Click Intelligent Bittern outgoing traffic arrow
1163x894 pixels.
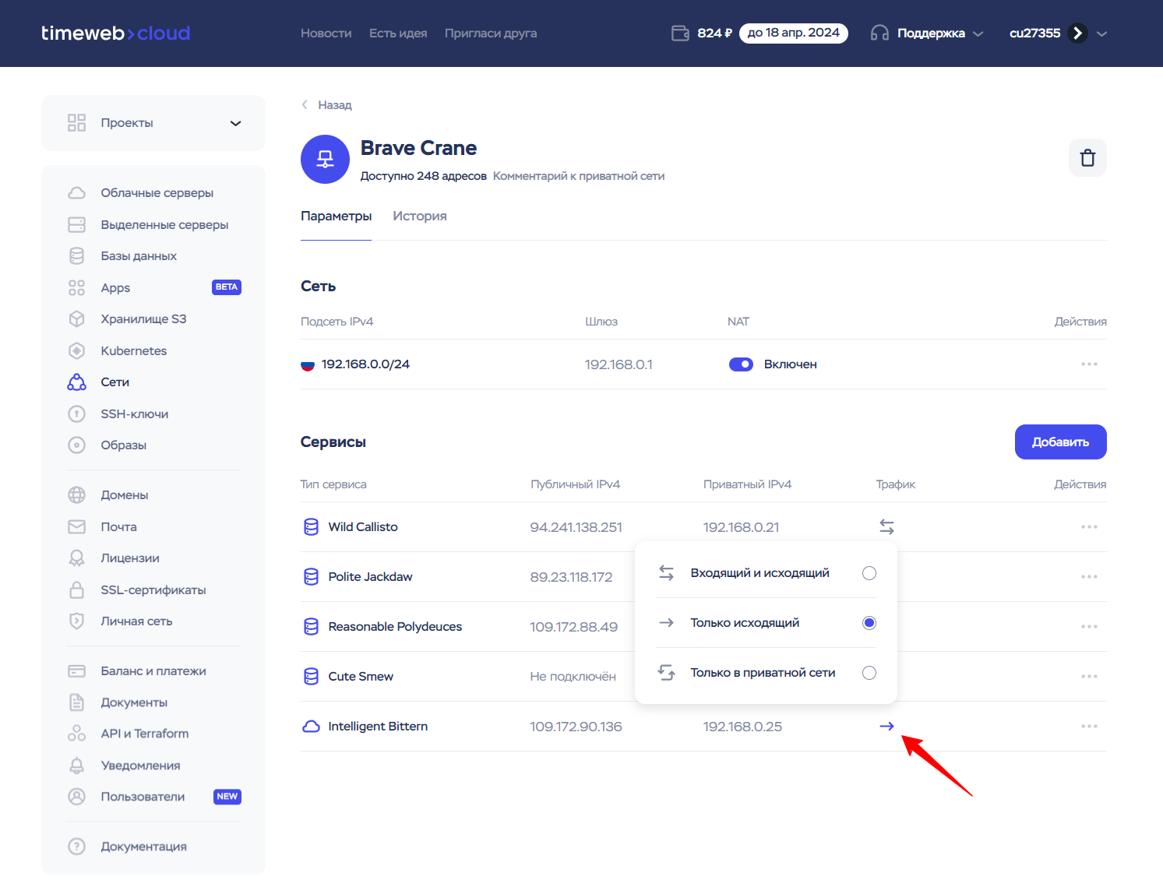point(886,727)
